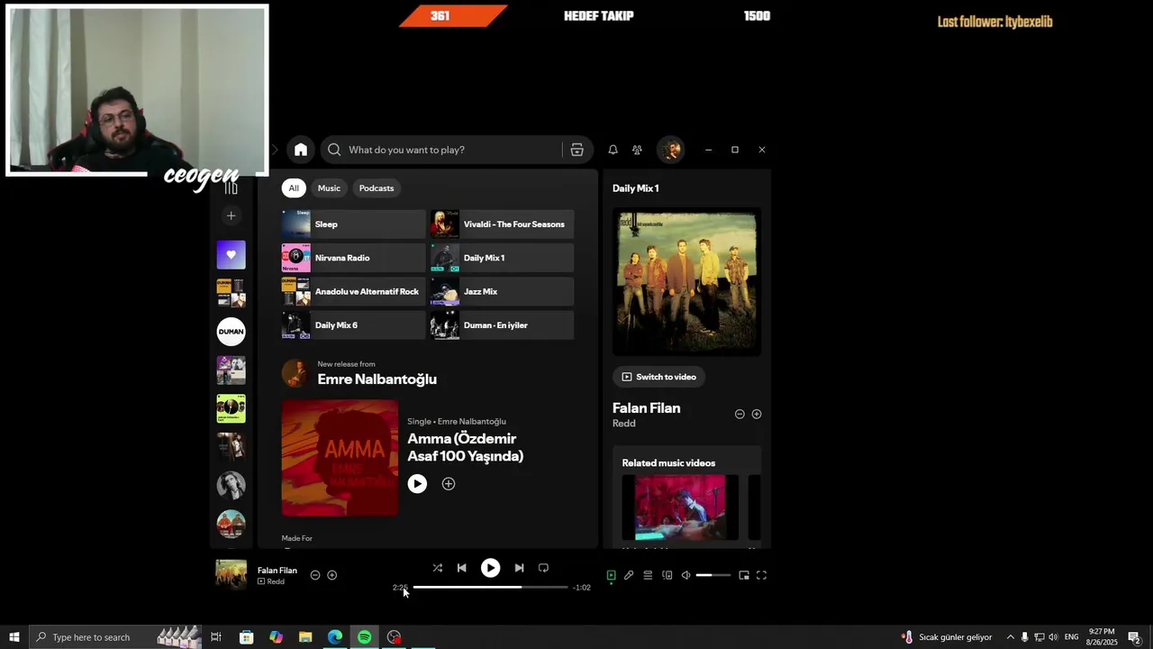Open the Falan Filan title in the Now Playing panel
Screen dimensions: 1153x649
[x=647, y=408]
